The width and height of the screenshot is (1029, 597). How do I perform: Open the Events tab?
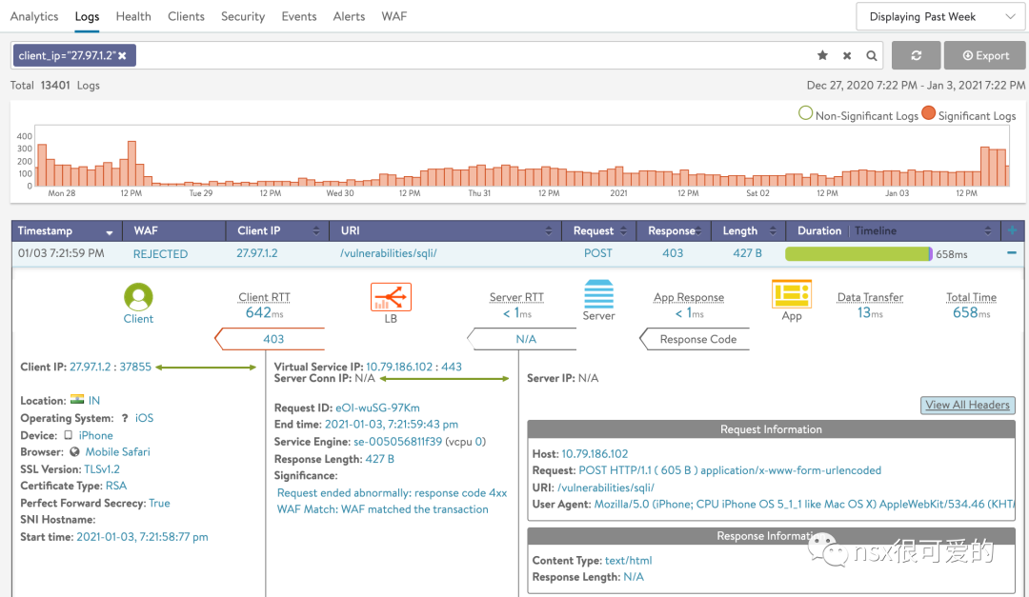pyautogui.click(x=299, y=16)
